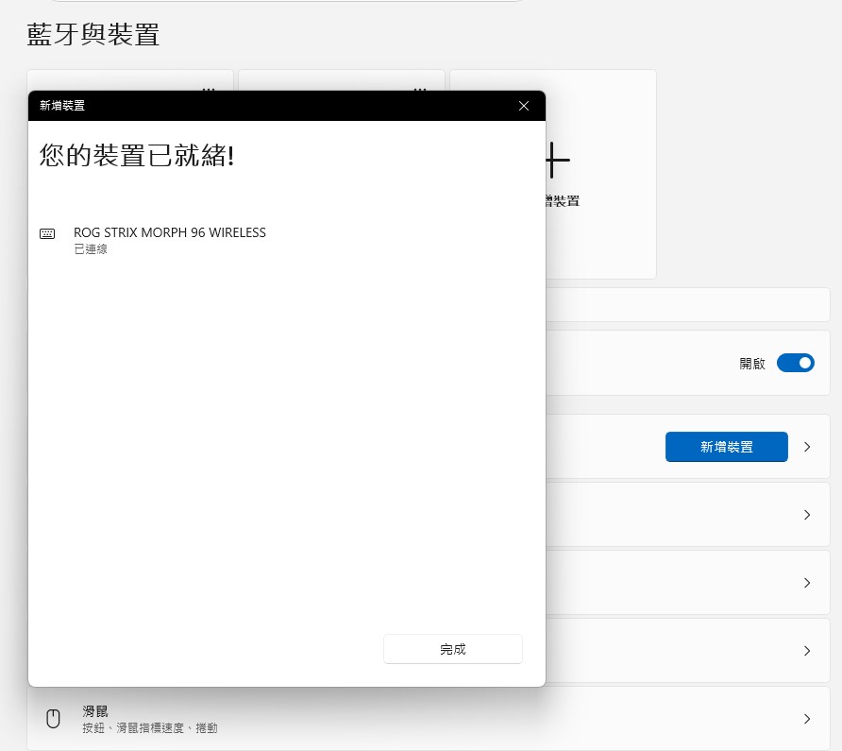The image size is (842, 751).
Task: Click the 已連線 status text
Action: (91, 248)
